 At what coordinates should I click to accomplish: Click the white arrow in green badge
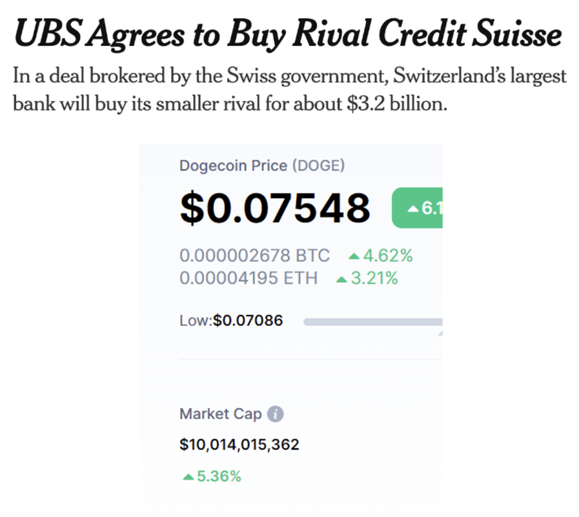(x=413, y=209)
